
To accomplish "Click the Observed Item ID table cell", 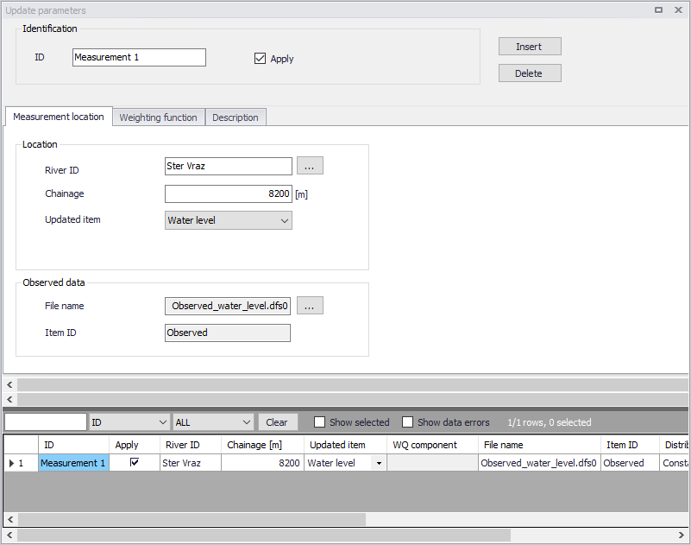I will pyautogui.click(x=630, y=463).
